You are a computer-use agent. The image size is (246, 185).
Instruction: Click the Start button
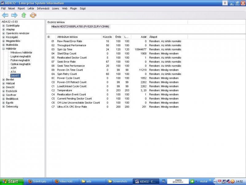click(x=12, y=181)
